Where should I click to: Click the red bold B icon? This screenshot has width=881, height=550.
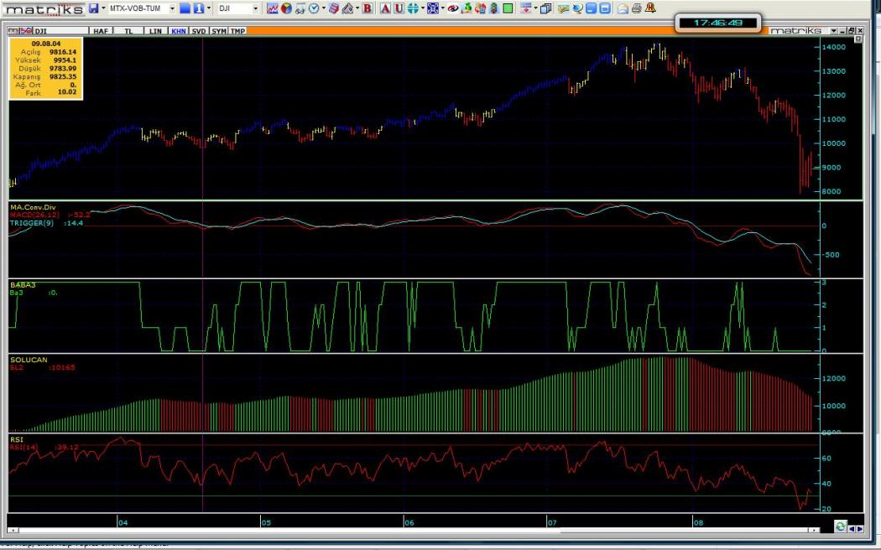coord(368,8)
